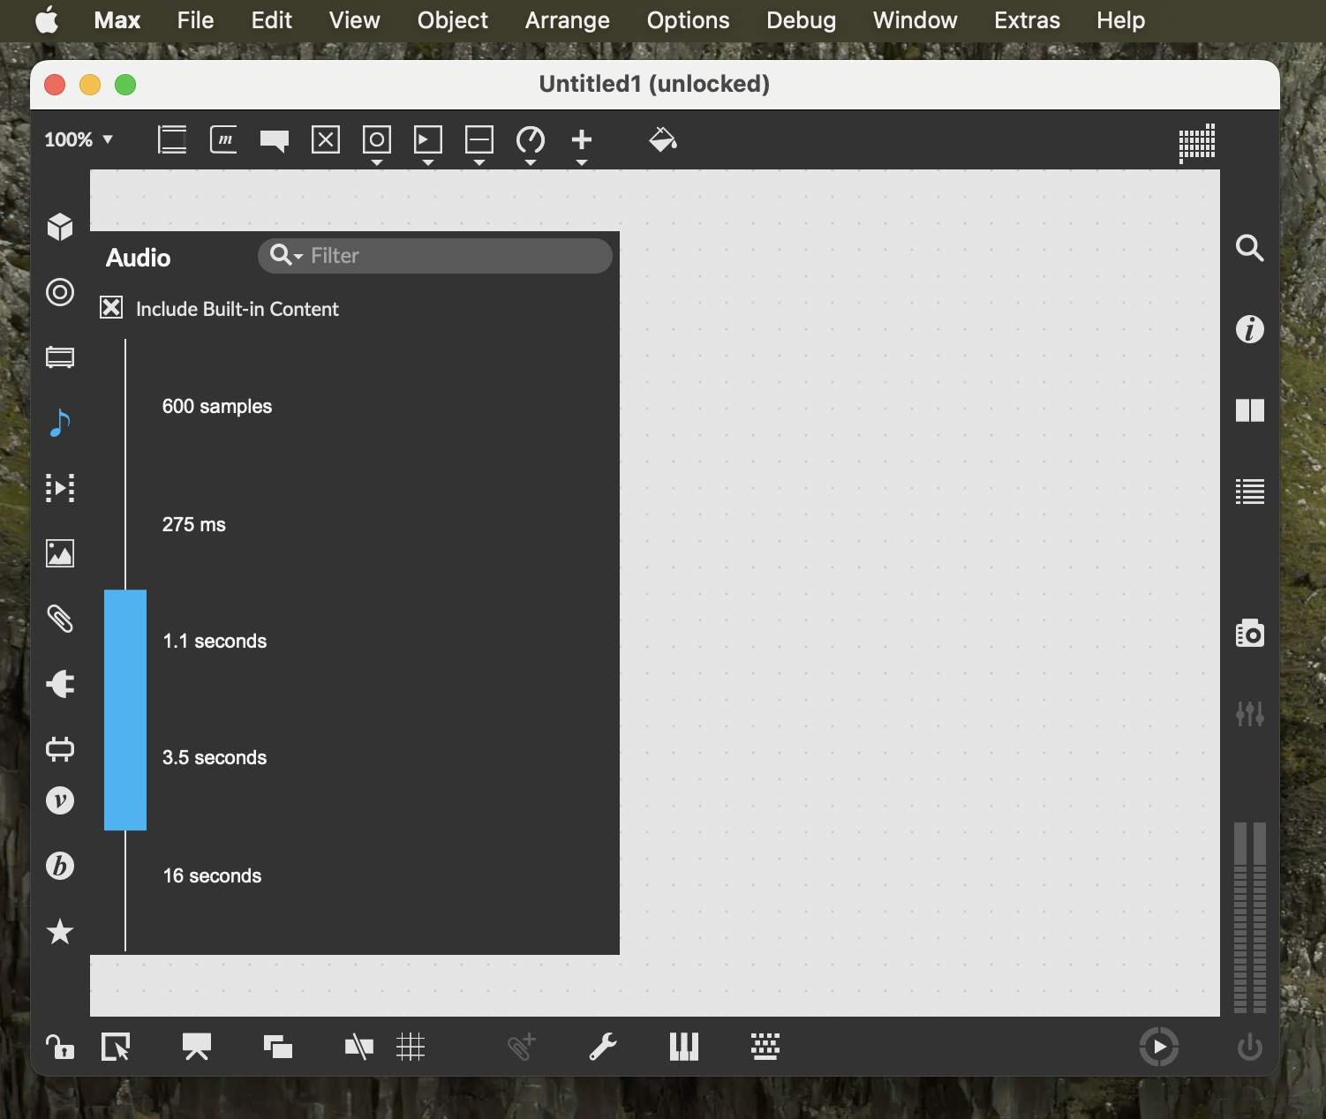Open the Audio browser note icon
The image size is (1326, 1119).
[x=59, y=423]
